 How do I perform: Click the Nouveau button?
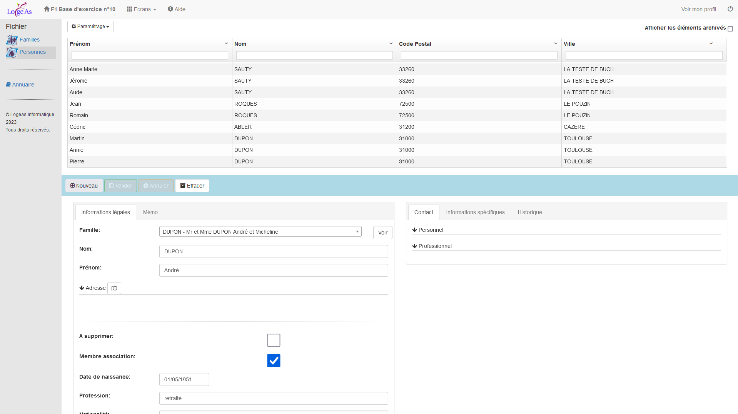pos(84,186)
